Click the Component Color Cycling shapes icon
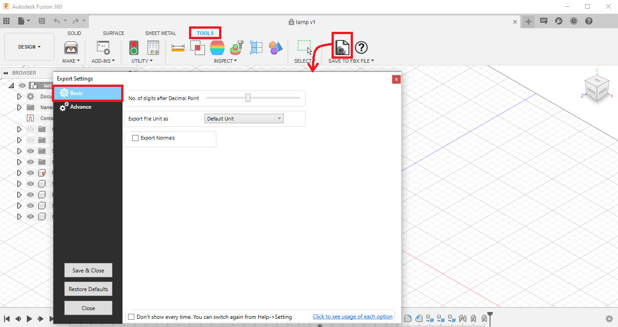The height and width of the screenshot is (327, 618). coord(276,48)
